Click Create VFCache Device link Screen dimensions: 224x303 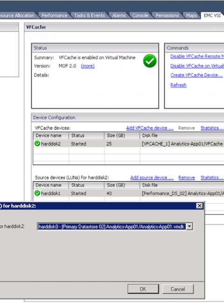click(x=196, y=75)
